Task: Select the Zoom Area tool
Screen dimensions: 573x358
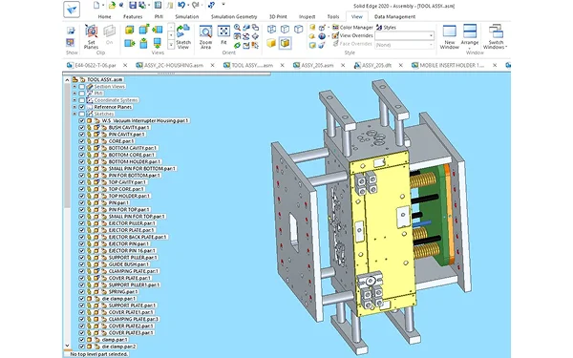Action: tap(205, 37)
